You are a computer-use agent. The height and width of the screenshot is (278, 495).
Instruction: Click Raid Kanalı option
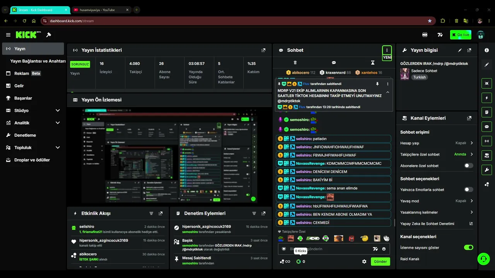[410, 259]
